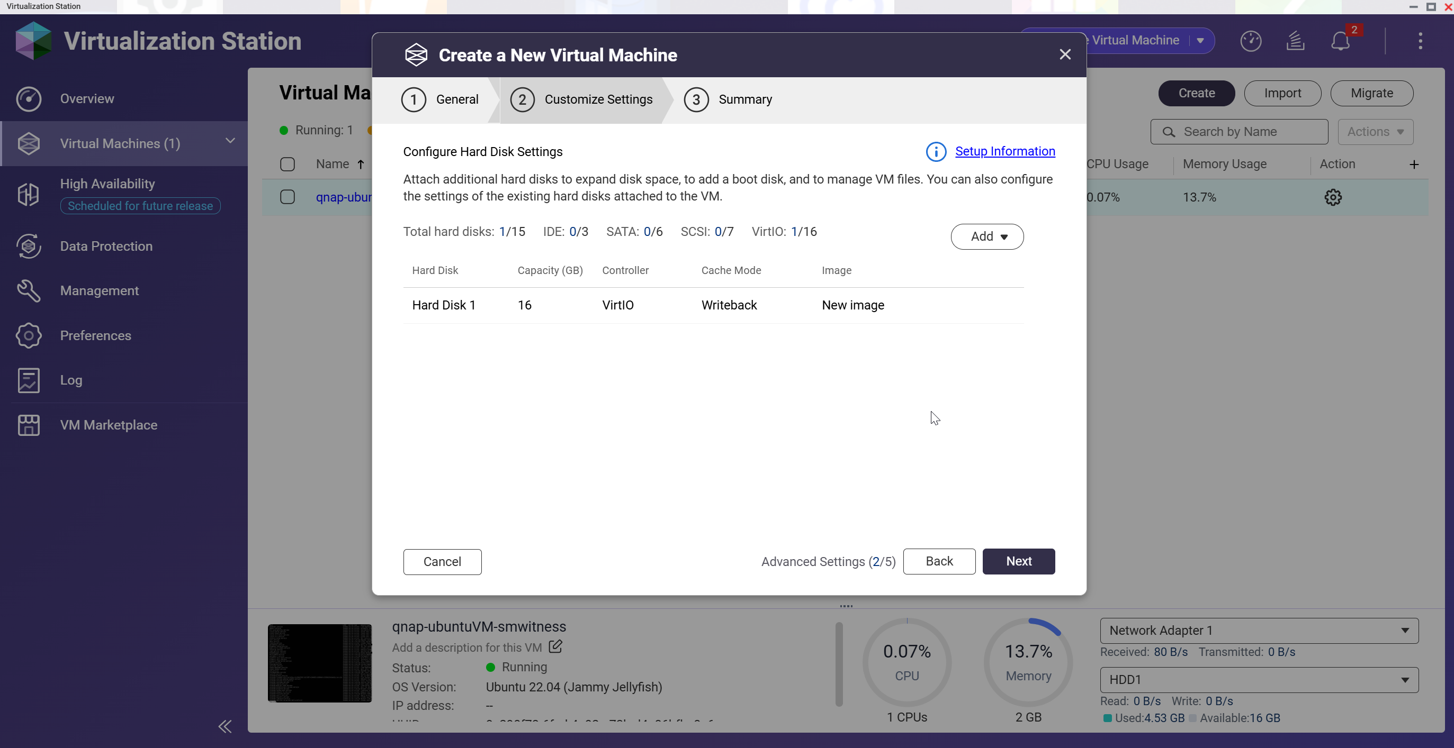Click the CPU usage circular gauge

[906, 662]
